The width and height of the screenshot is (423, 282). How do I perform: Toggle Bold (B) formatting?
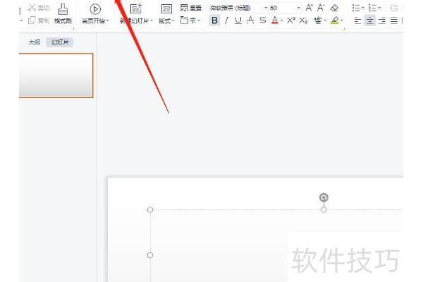pos(214,20)
